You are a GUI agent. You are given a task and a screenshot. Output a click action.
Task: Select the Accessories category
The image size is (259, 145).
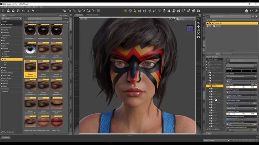[6, 27]
